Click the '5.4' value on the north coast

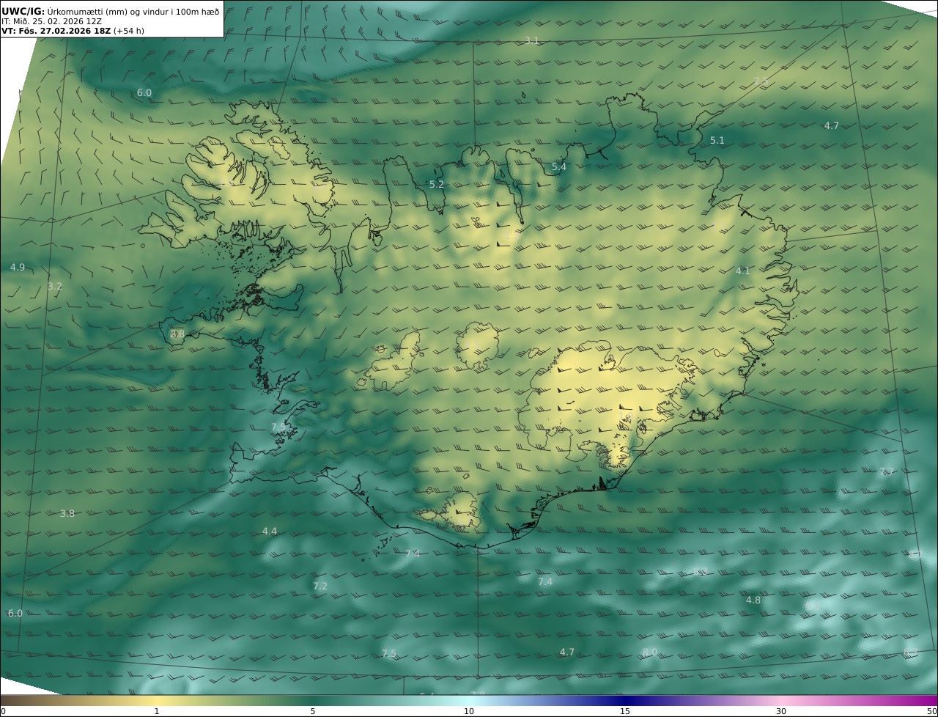[559, 167]
